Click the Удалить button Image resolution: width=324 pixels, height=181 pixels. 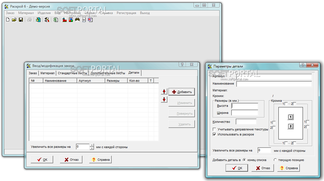[x=182, y=124]
